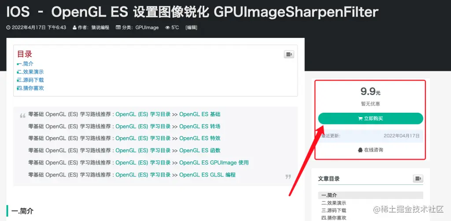Open OpenGL ES GLSL 编程 link
The height and width of the screenshot is (221, 451).
coord(207,175)
